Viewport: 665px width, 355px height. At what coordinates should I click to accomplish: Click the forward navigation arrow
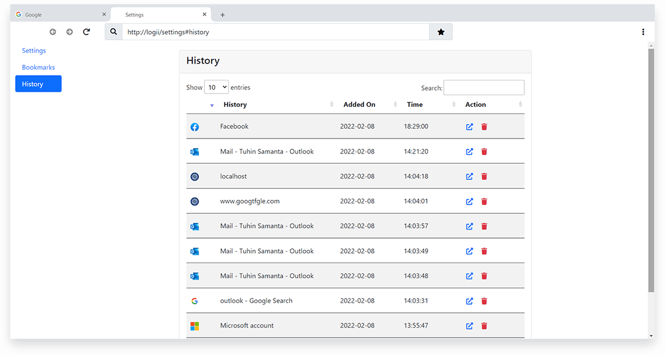tap(69, 32)
